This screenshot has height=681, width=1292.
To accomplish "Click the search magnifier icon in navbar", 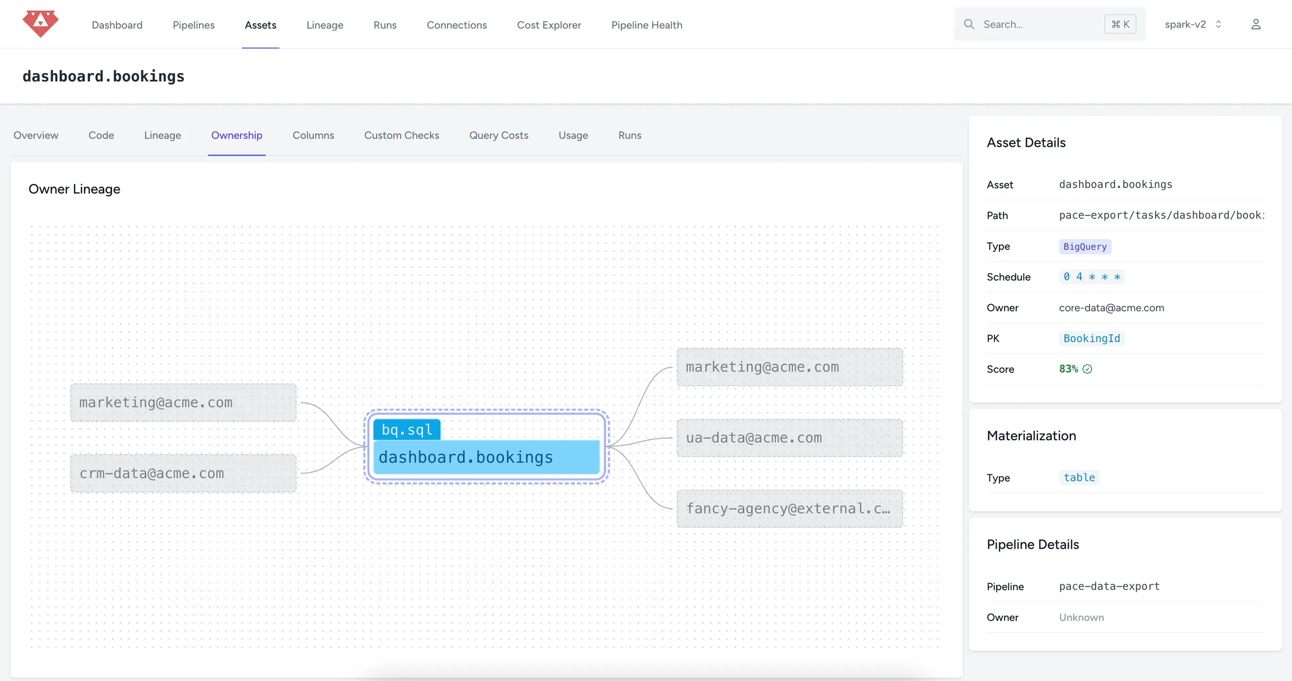I will 969,24.
